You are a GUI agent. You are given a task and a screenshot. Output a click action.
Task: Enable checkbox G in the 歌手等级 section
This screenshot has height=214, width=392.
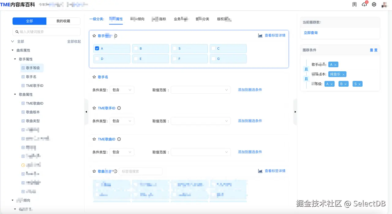tap(213, 58)
